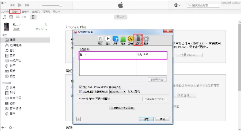
Task: Open the account user dropdown
Action: coord(177,5)
